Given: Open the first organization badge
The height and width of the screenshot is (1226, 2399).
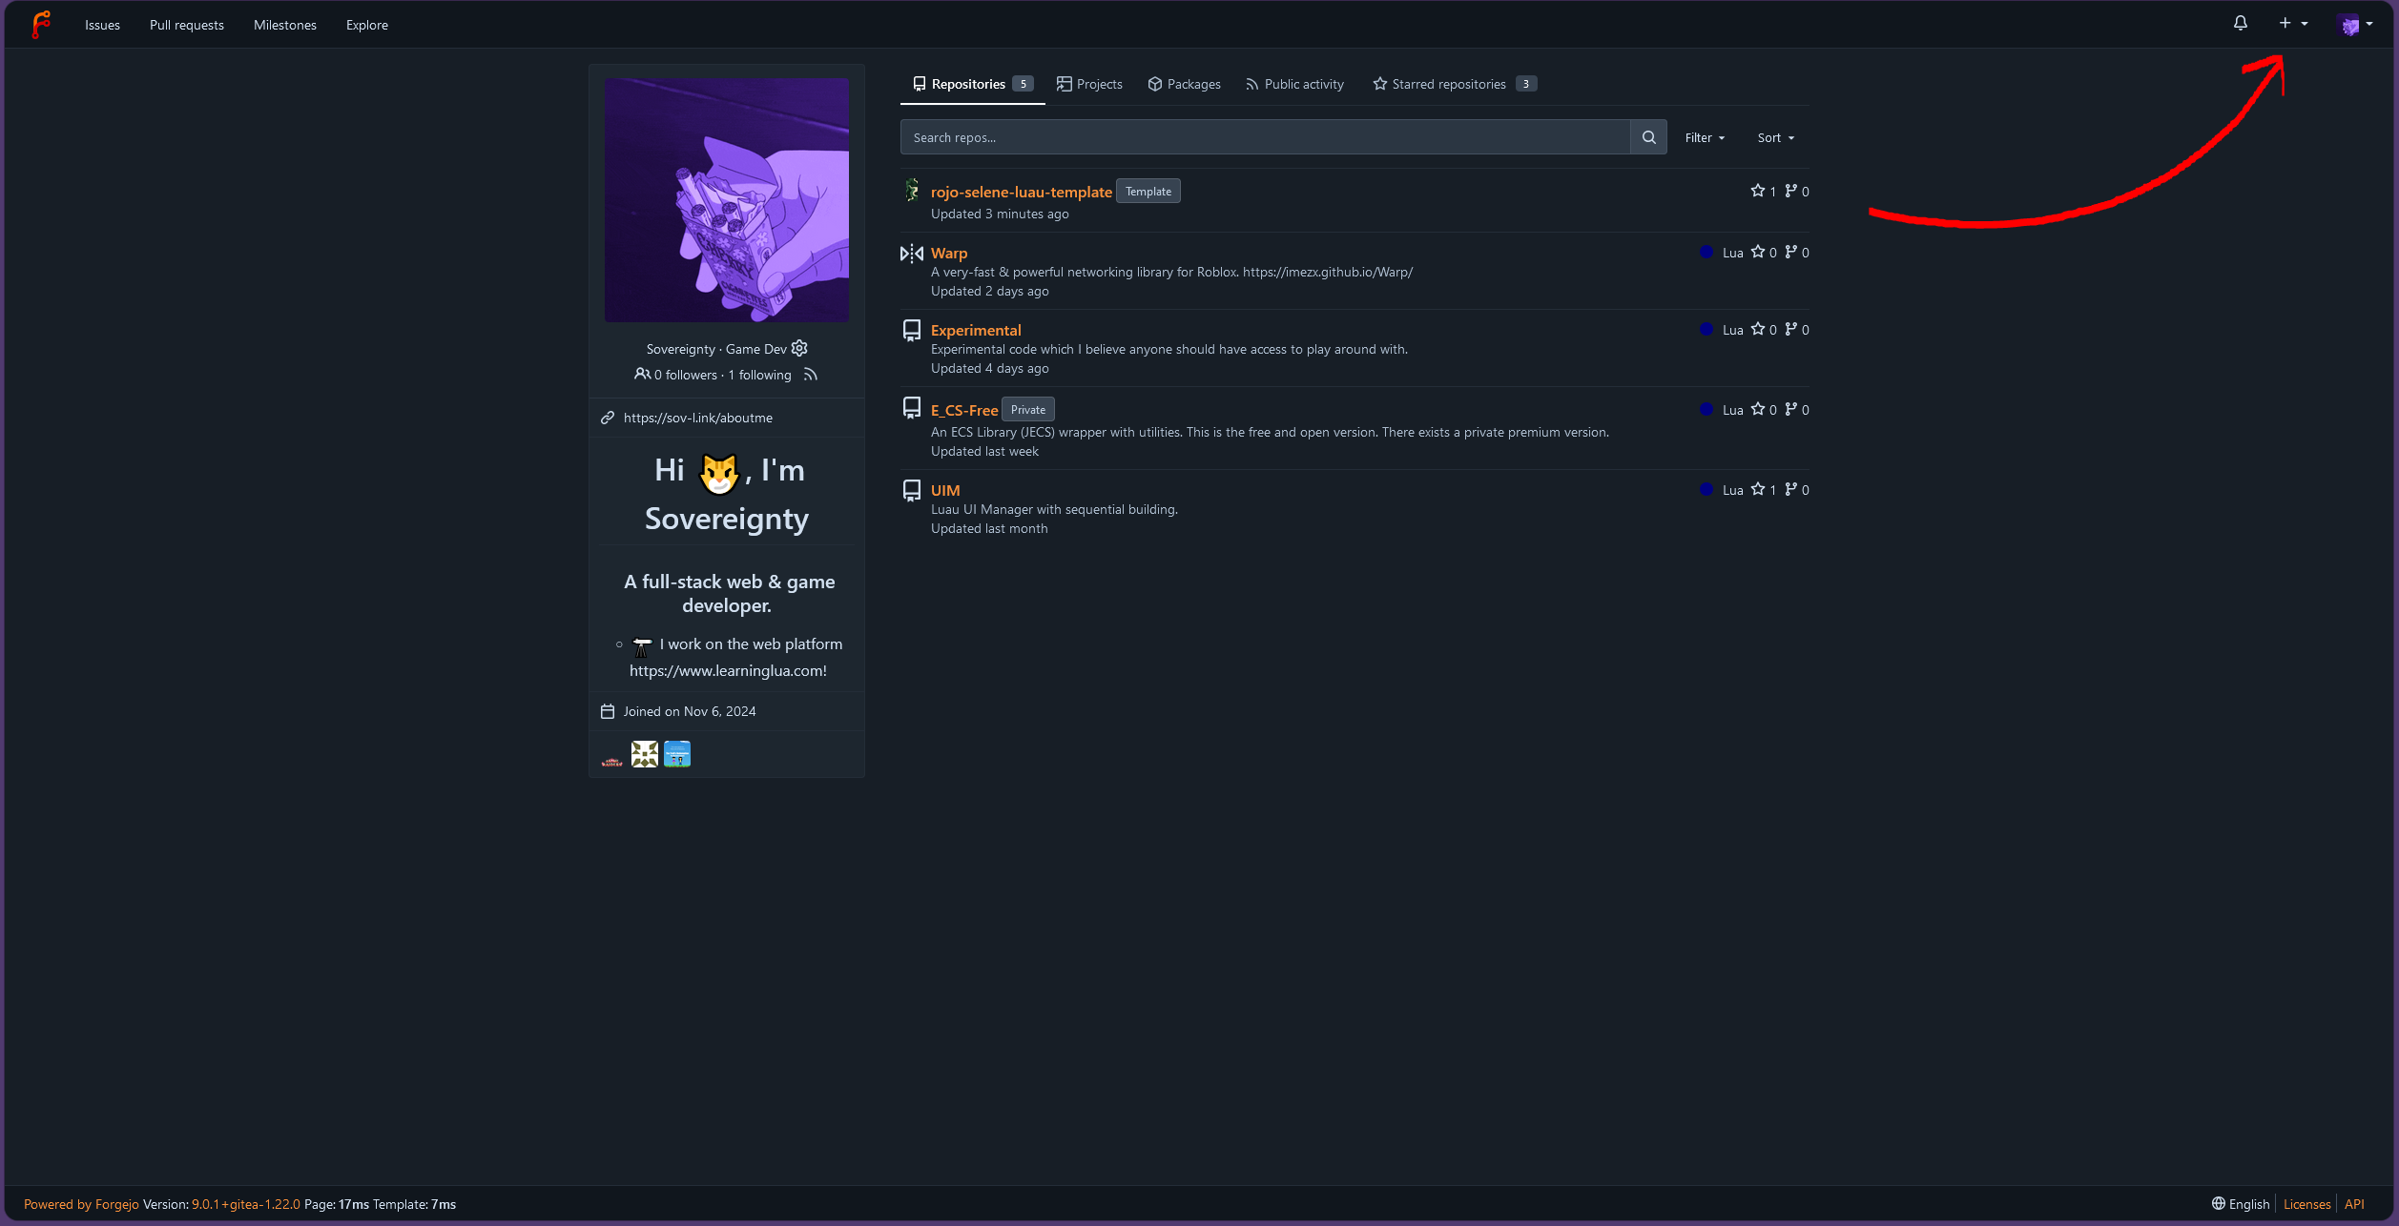Looking at the screenshot, I should pos(611,755).
